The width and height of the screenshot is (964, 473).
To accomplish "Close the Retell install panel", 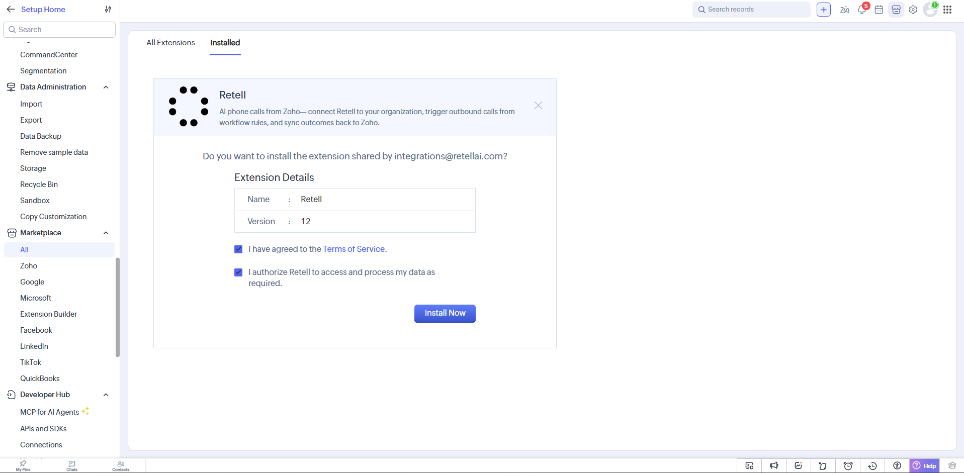I will [x=538, y=105].
